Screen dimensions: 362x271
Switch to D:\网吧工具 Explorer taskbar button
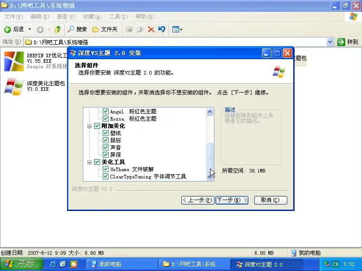[x=194, y=264]
